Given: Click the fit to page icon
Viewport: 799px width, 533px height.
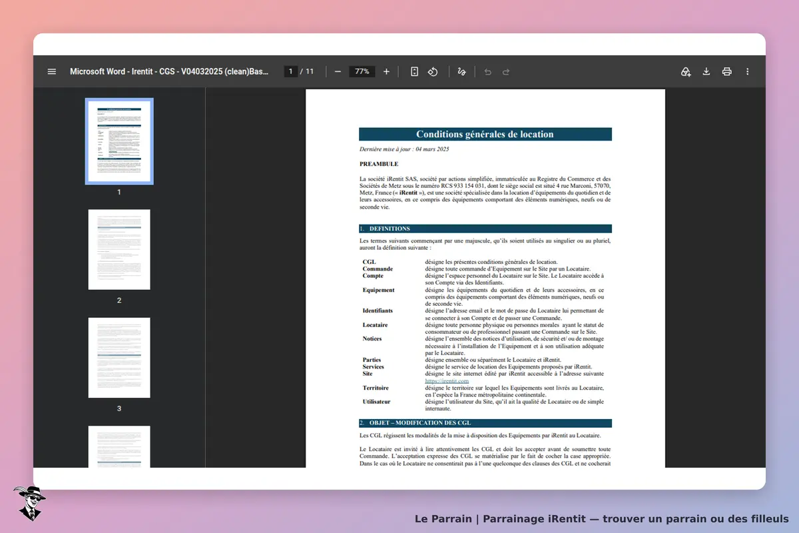Looking at the screenshot, I should tap(414, 71).
